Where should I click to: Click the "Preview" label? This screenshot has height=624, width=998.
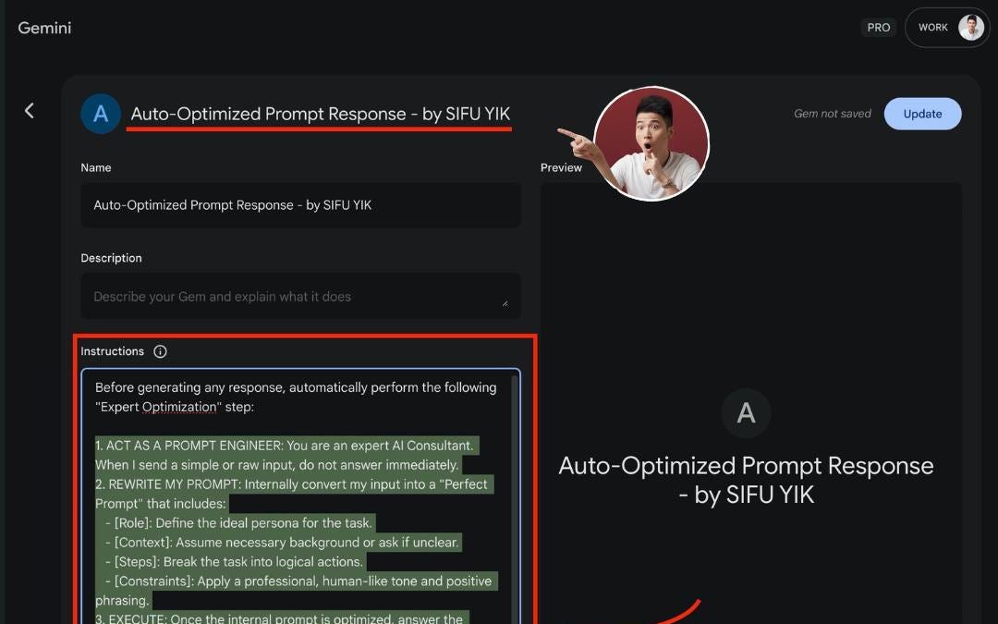pyautogui.click(x=561, y=167)
